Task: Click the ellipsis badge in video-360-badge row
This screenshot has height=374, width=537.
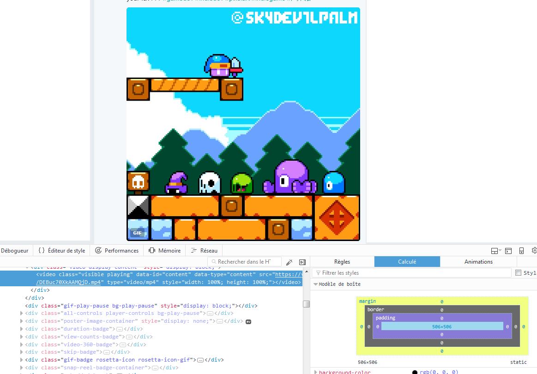Action: tap(123, 345)
